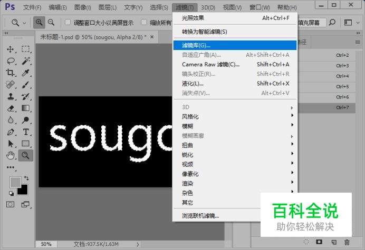Select the Brush tool
Viewport: 365px width, 250px height.
[x=26, y=85]
